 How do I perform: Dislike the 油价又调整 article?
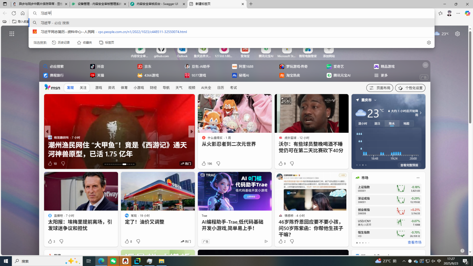coord(138,241)
